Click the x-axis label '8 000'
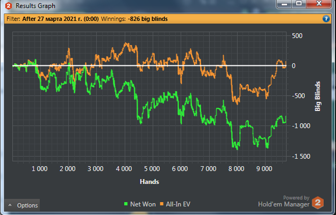The width and height of the screenshot is (336, 215). (237, 169)
